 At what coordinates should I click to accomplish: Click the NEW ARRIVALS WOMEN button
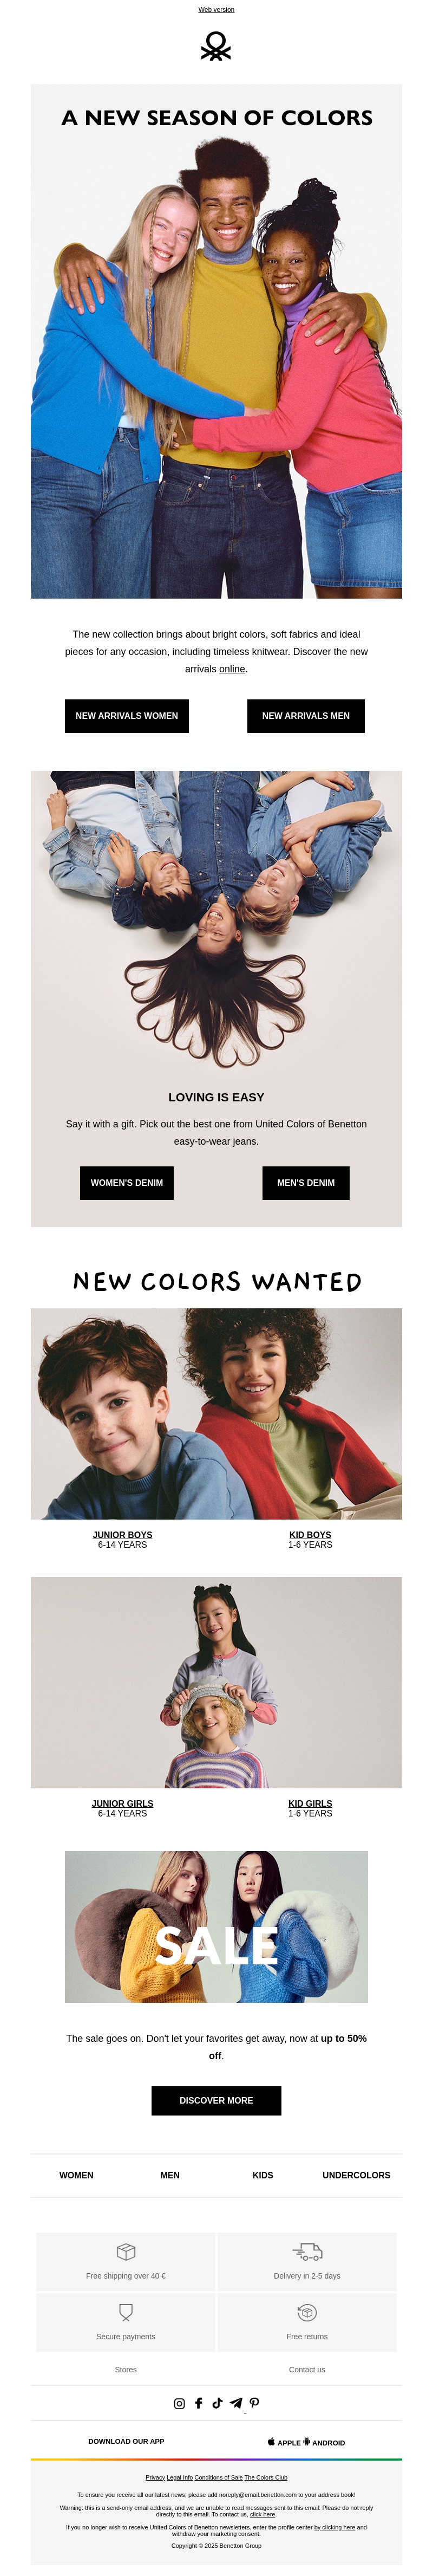pyautogui.click(x=127, y=716)
